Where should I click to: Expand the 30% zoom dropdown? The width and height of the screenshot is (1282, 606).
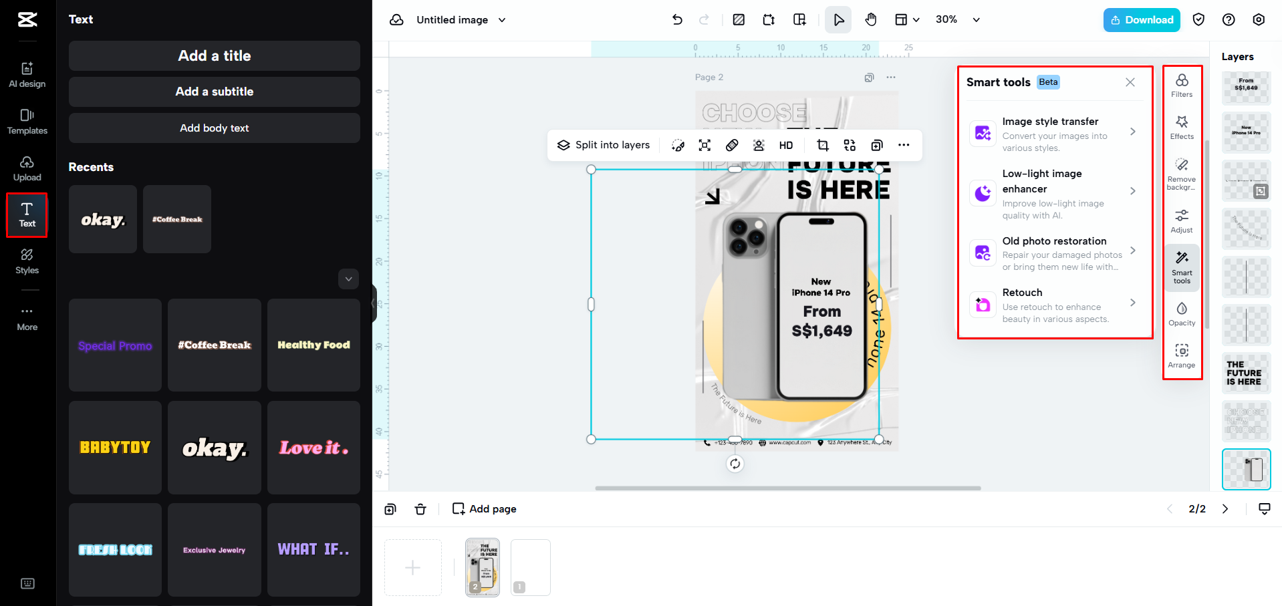(976, 20)
